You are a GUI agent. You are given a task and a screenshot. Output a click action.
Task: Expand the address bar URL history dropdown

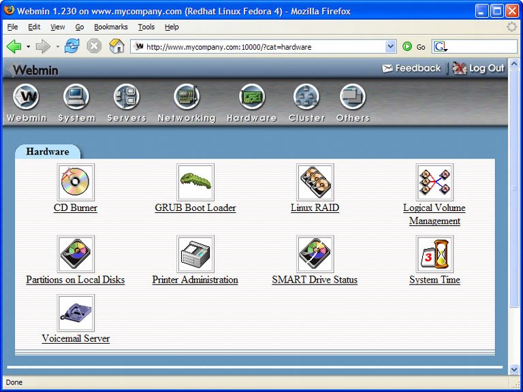[x=391, y=47]
